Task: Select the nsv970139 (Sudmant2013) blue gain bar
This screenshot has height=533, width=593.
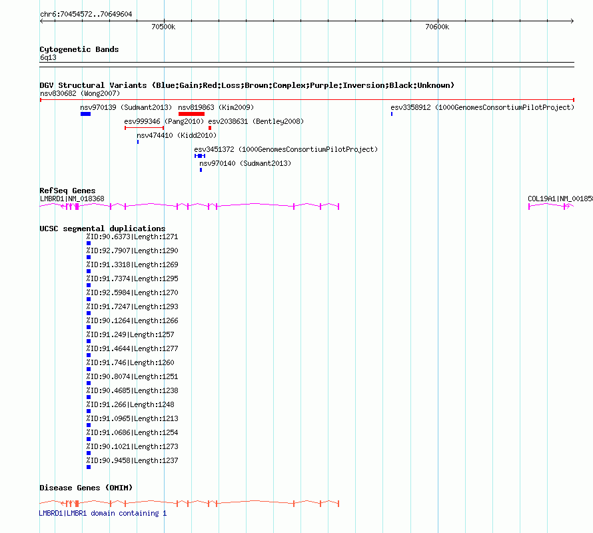Action: (x=85, y=114)
